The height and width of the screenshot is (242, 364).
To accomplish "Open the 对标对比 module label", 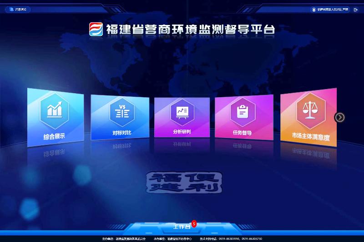I will coord(121,133).
